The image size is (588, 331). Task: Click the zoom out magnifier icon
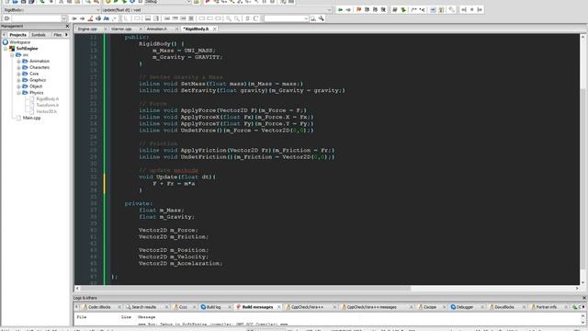coord(237,18)
